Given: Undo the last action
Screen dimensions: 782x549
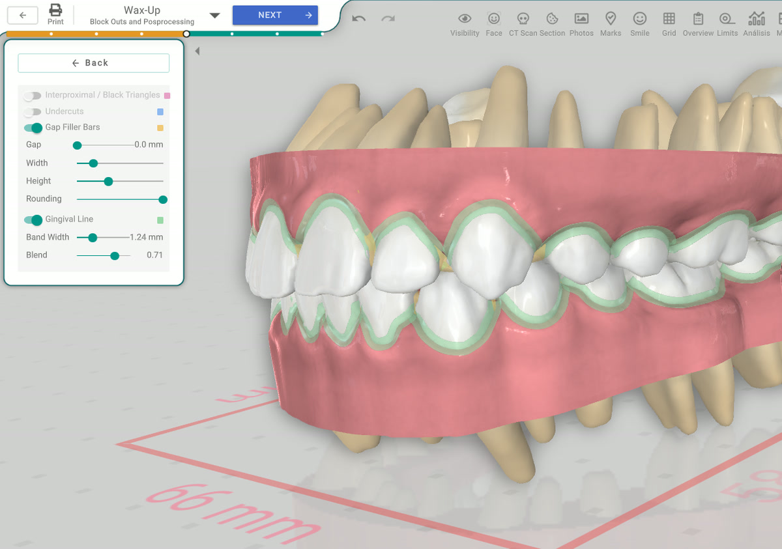Looking at the screenshot, I should (x=358, y=18).
